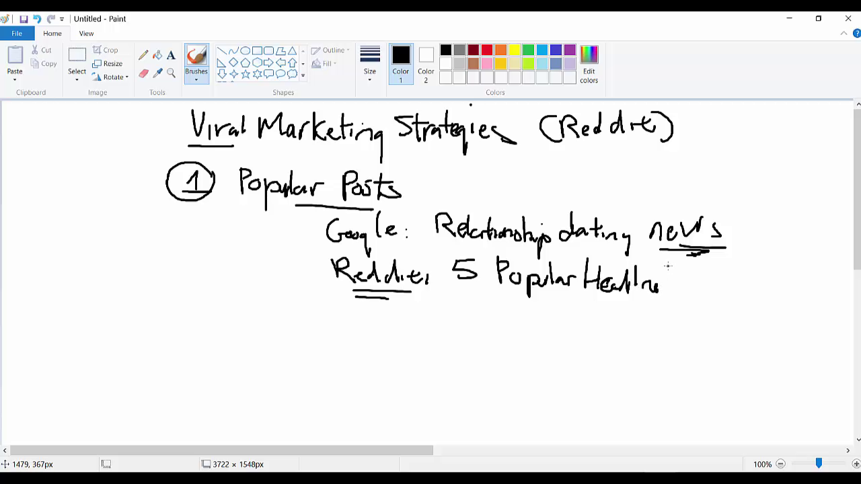Screen dimensions: 861x484
Task: Choose the Hexagon shape
Action: pos(257,63)
